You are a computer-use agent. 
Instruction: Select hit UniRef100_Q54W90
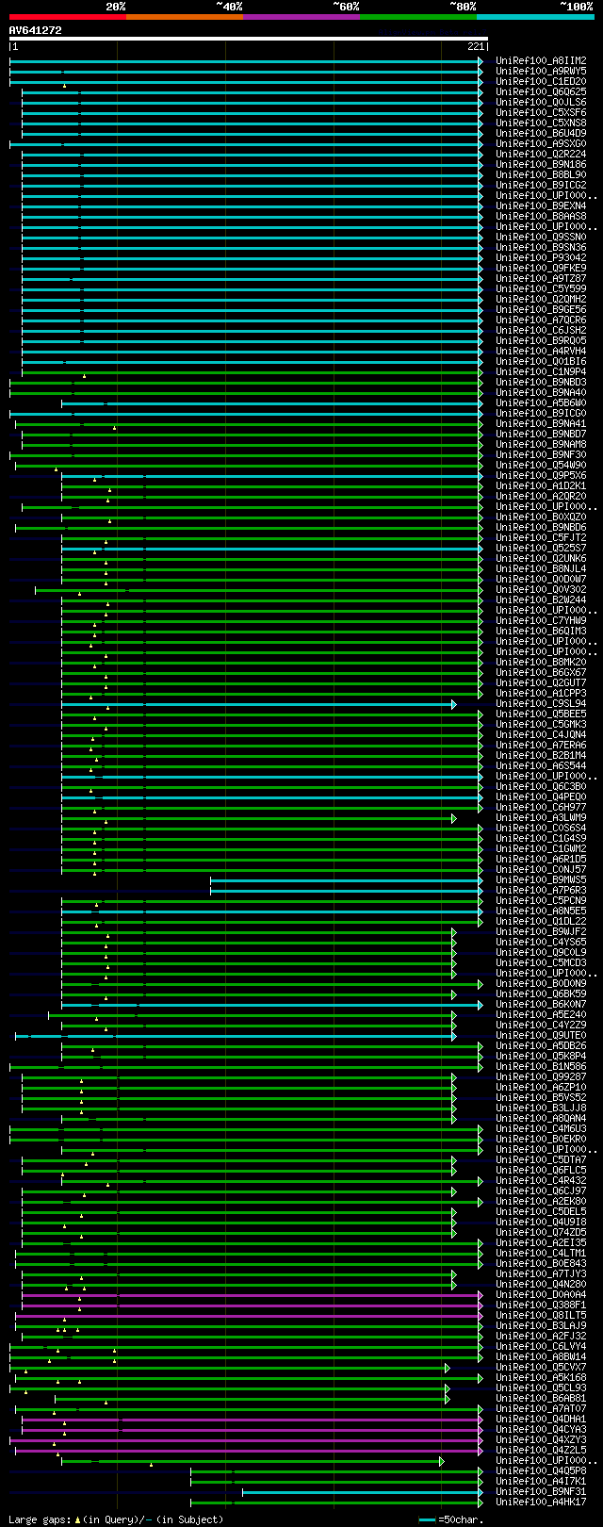click(x=541, y=465)
